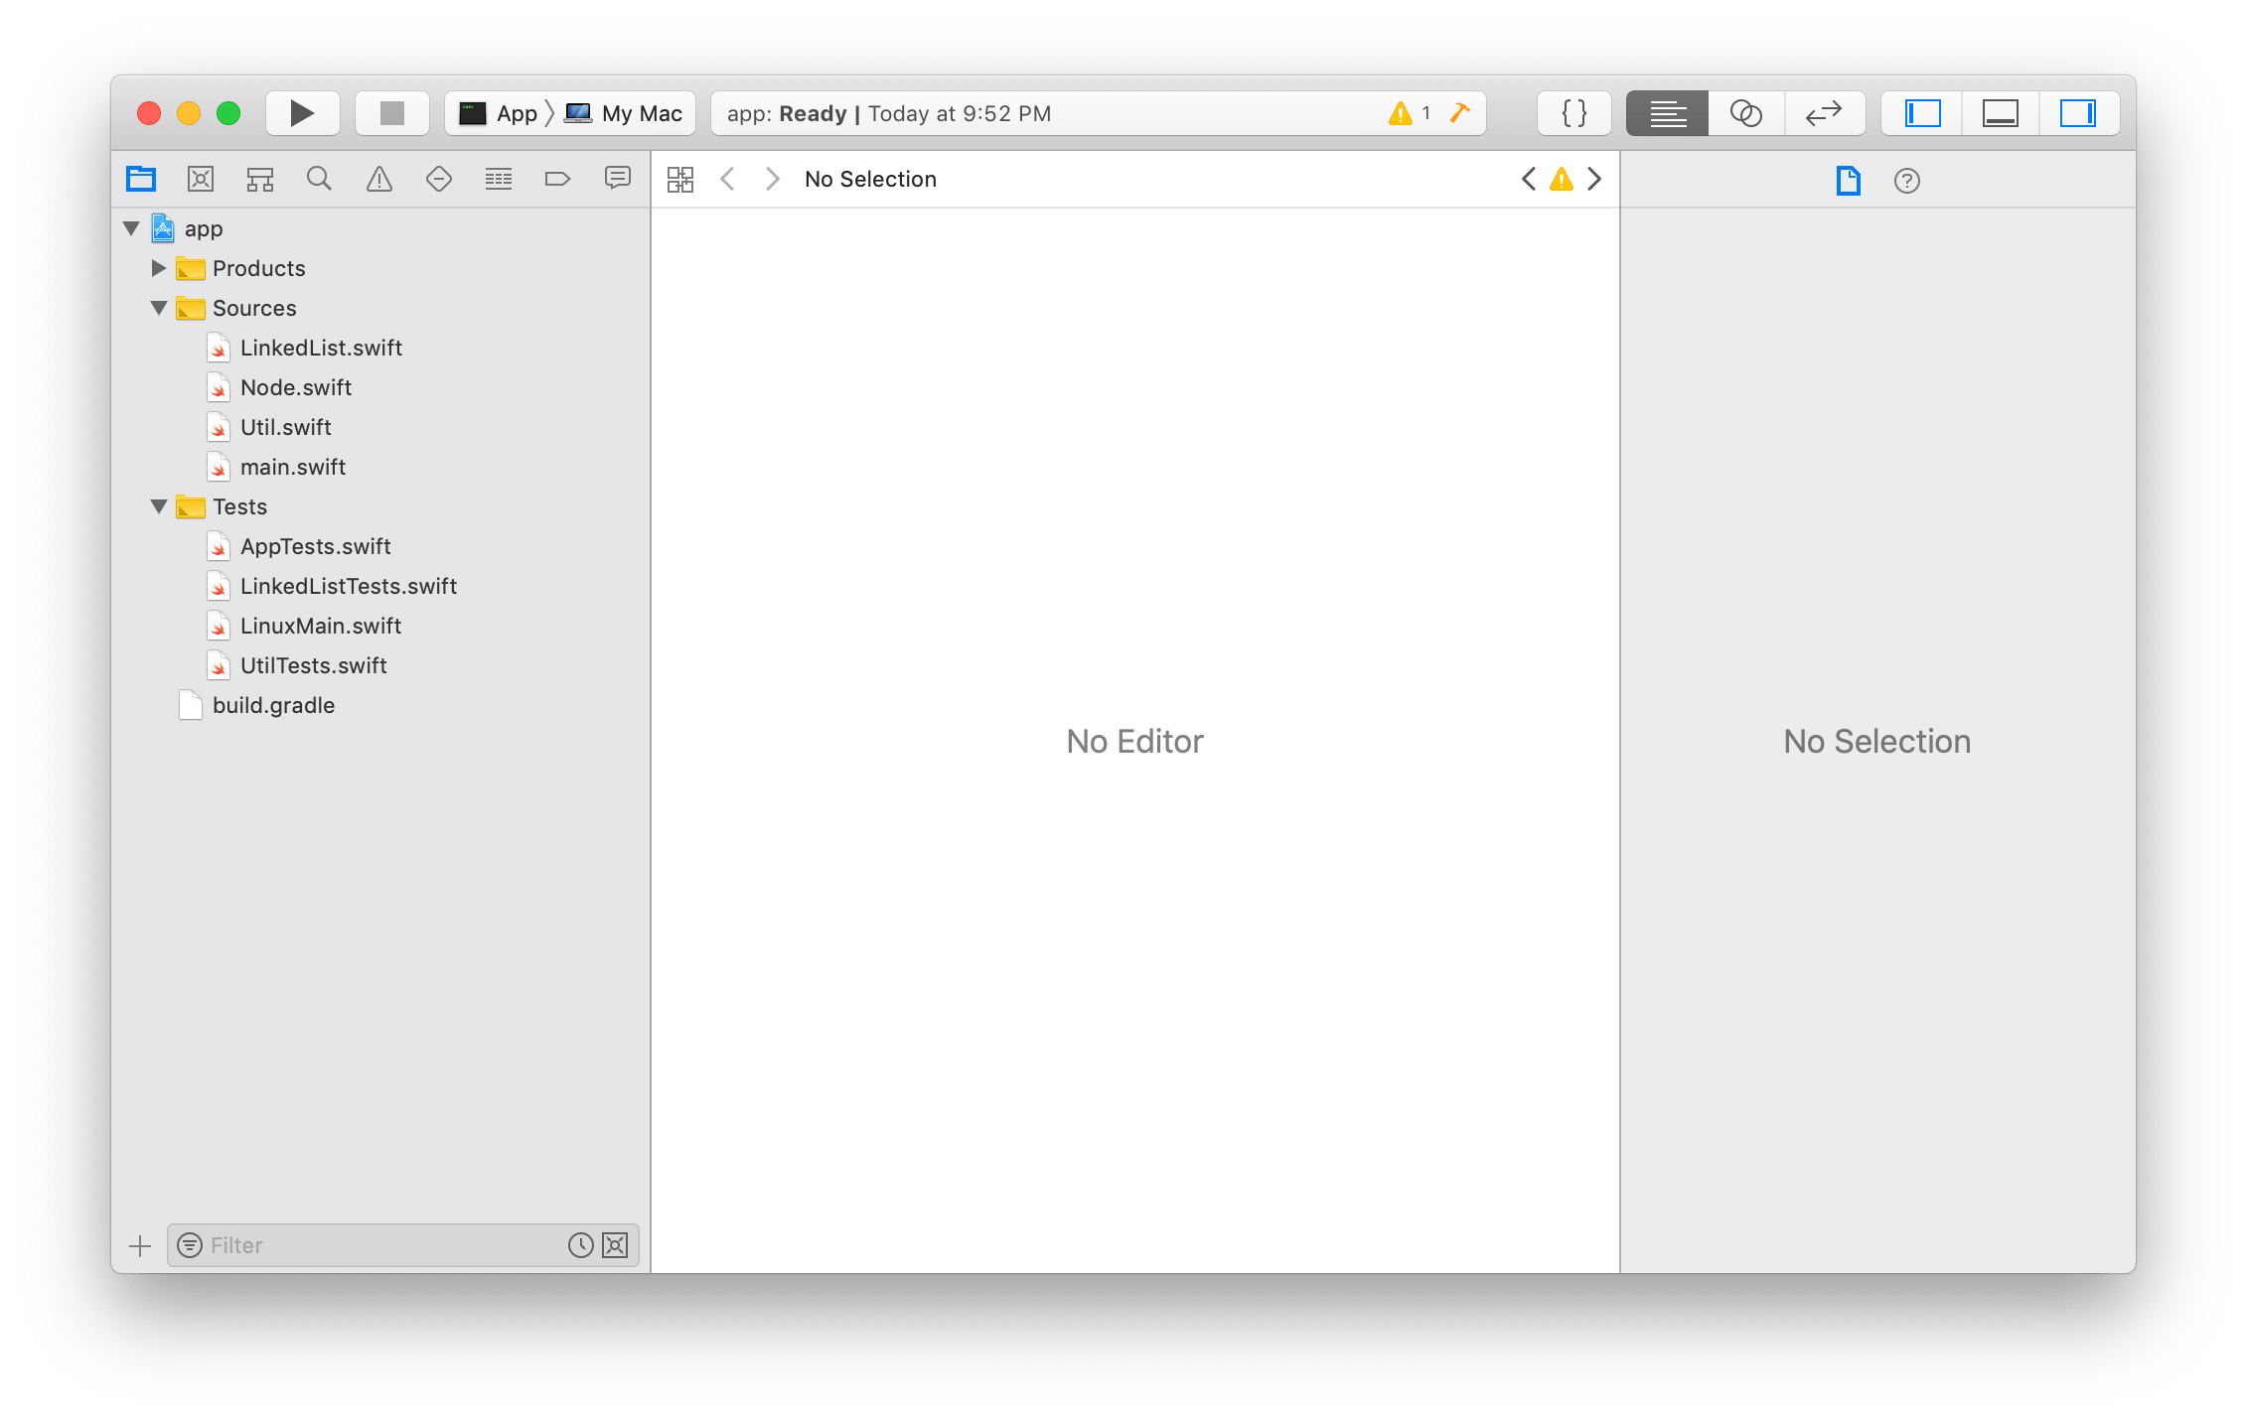Image resolution: width=2247 pixels, height=1420 pixels.
Task: Open the App scheme selector
Action: pyautogui.click(x=502, y=112)
